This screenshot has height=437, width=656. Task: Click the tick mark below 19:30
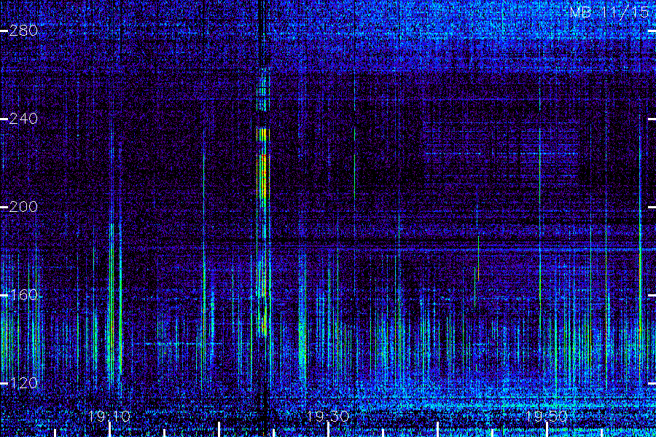[329, 430]
